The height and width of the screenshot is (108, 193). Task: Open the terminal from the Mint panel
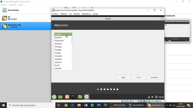click(x=74, y=97)
